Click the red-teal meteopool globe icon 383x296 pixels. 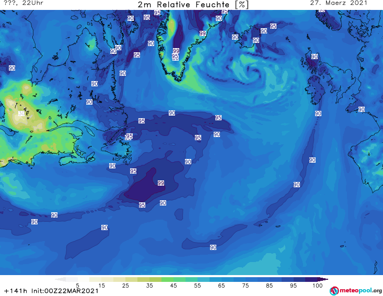[x=334, y=291]
